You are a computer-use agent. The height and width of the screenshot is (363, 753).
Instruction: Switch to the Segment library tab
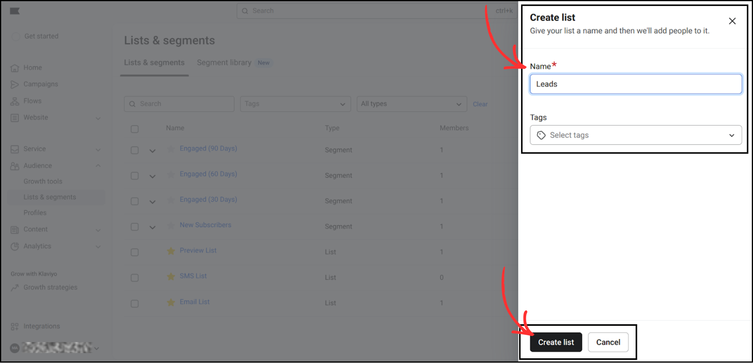[x=224, y=62]
